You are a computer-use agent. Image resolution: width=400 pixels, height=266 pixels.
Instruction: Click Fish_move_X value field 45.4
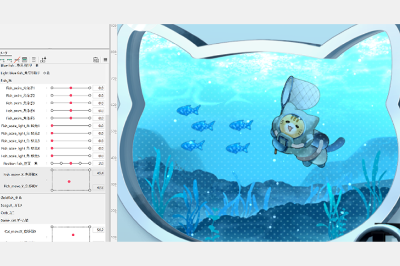99,173
